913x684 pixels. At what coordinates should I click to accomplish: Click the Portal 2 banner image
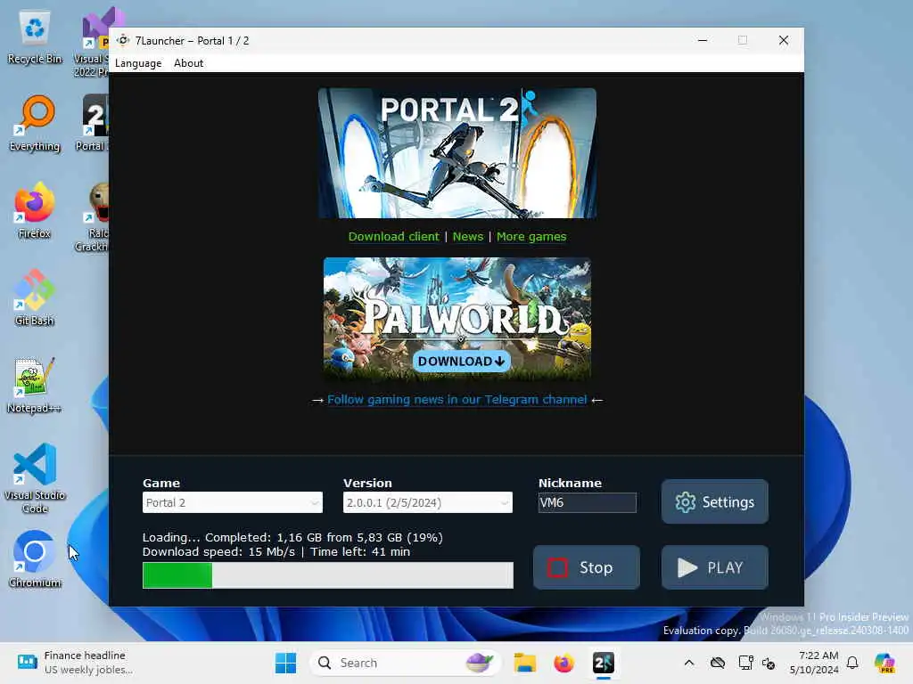(x=457, y=153)
